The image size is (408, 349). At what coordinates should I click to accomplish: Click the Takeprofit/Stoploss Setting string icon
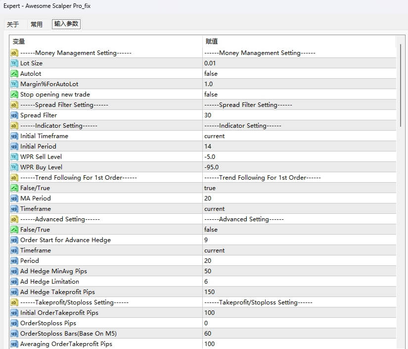(14, 302)
